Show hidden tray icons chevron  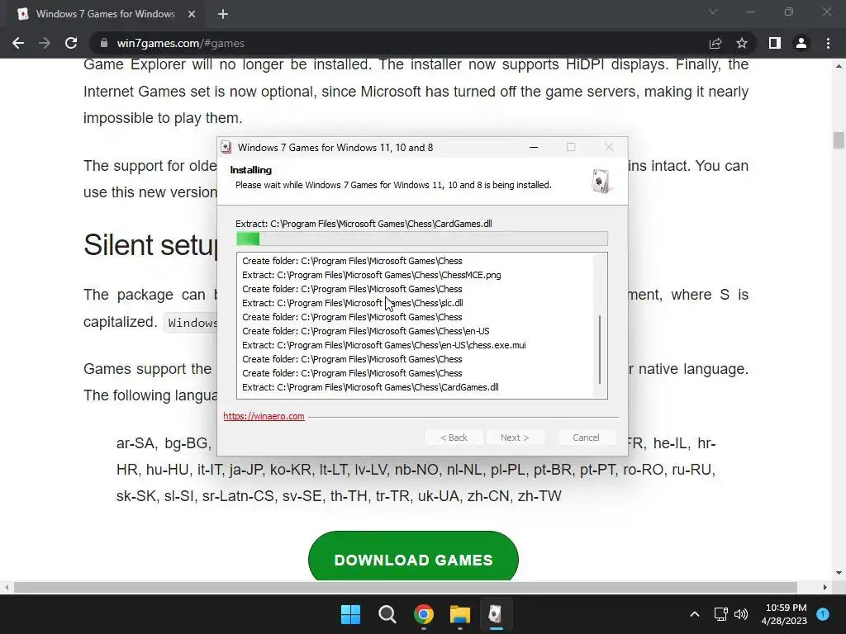point(695,614)
